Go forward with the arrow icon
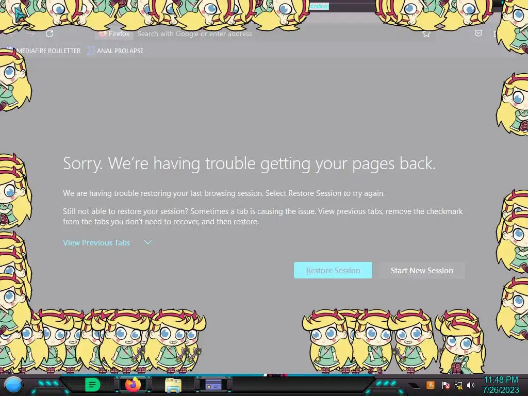The image size is (528, 396). 31,34
